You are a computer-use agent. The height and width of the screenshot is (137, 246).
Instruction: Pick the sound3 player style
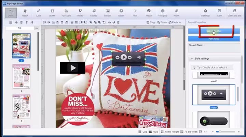[x=214, y=75]
